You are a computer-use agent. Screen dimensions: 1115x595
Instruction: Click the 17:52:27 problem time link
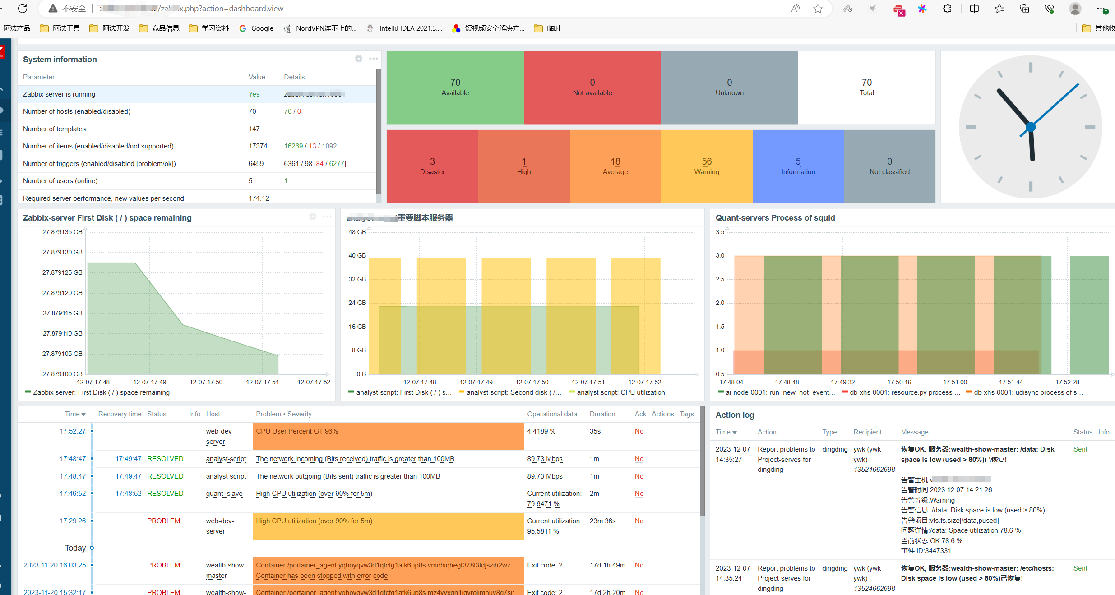tap(73, 431)
